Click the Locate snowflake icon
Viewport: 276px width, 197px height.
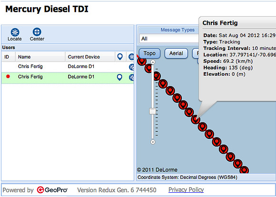15,32
